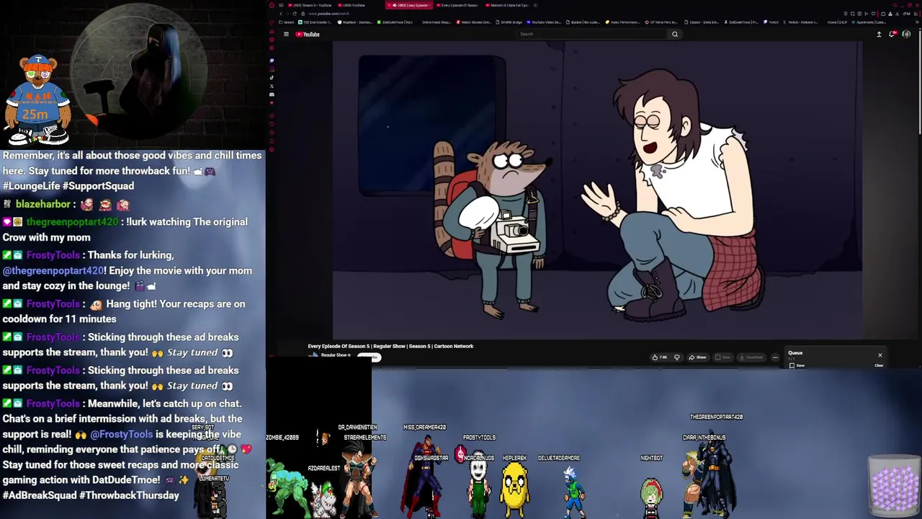
Task: Save the queue to a playlist
Action: pos(796,365)
